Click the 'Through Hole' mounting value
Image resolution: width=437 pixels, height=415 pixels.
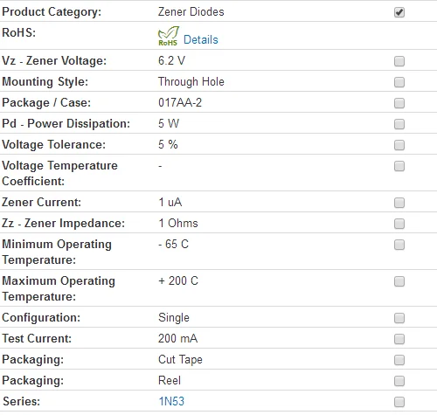[191, 82]
